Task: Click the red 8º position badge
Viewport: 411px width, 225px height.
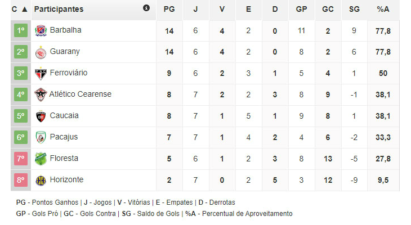Action: coord(21,180)
